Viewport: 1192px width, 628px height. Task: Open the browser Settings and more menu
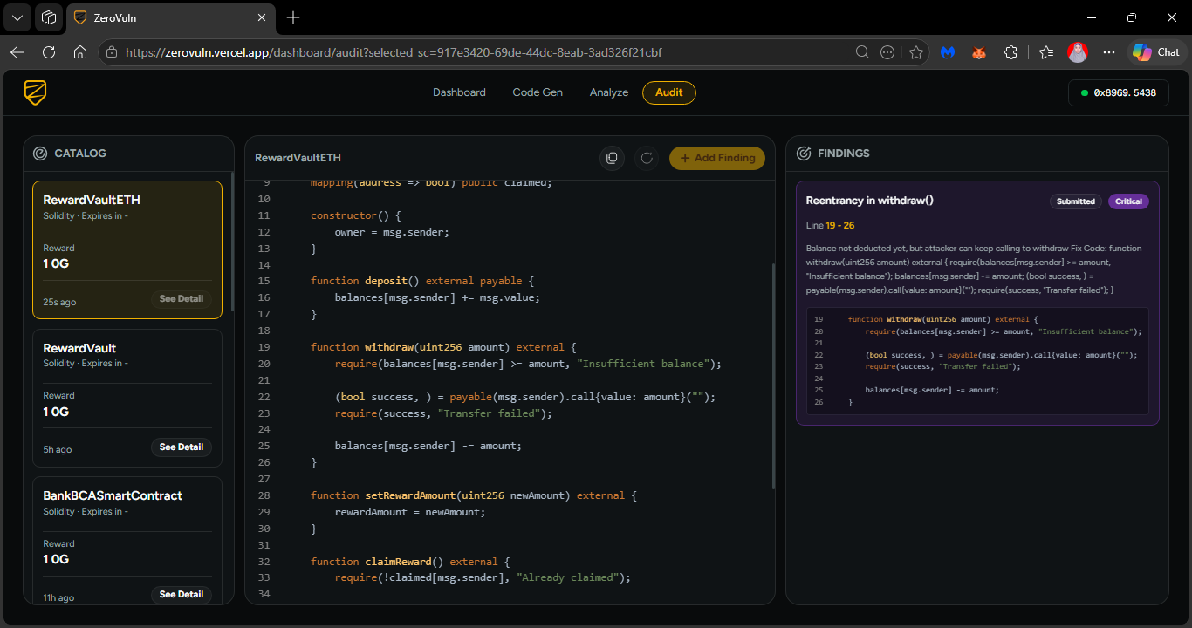[x=1109, y=52]
